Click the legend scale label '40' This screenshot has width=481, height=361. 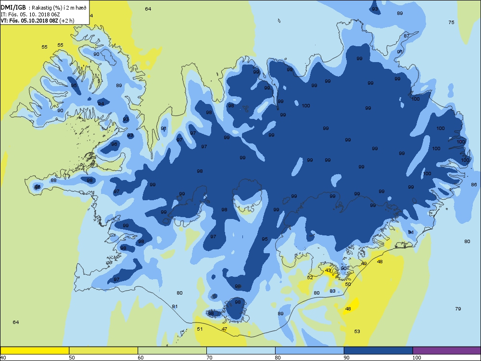(3, 358)
